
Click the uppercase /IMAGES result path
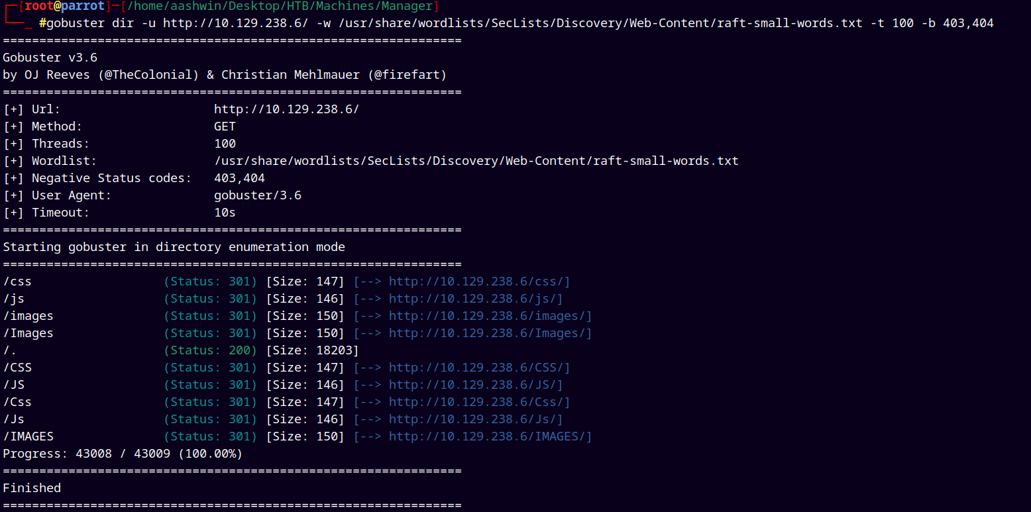28,436
